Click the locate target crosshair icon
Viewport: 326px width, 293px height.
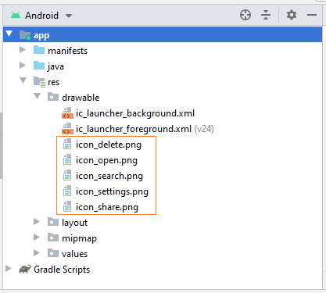pyautogui.click(x=245, y=15)
